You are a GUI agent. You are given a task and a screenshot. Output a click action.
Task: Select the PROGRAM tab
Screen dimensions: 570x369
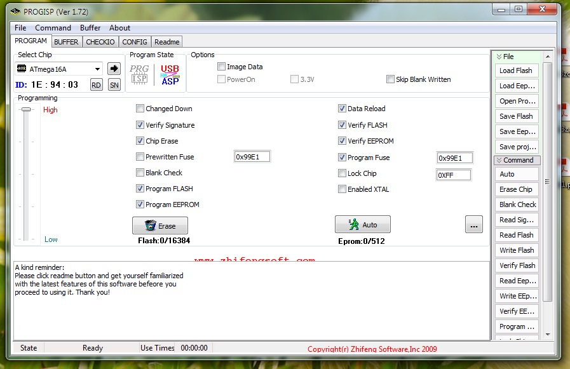tap(31, 41)
